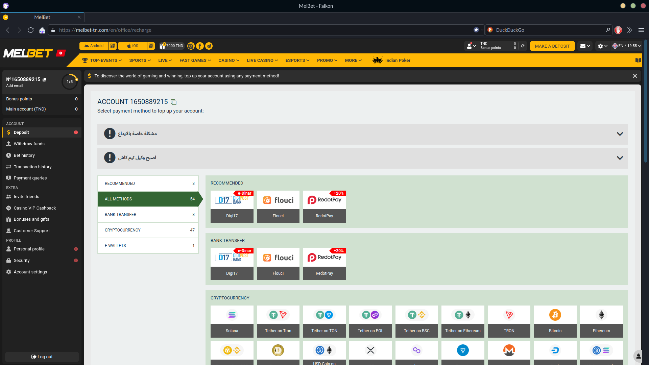649x365 pixels.
Task: Choose Tether on POL payment
Action: pyautogui.click(x=370, y=321)
